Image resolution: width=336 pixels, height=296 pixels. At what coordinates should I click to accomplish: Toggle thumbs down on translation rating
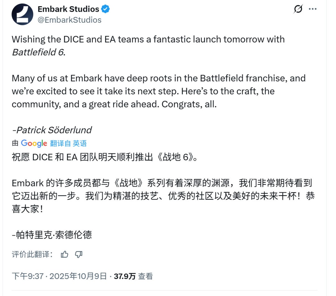78,254
